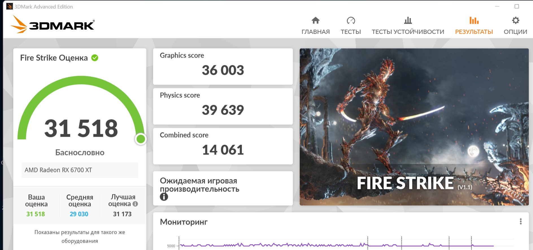Click the gauge icon above ТЕСТЫ
This screenshot has height=250, width=533.
[x=351, y=20]
